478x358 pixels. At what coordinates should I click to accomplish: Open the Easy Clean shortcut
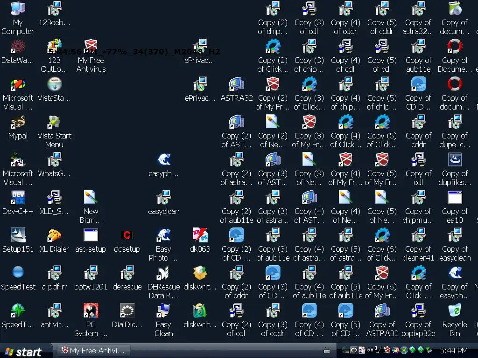(164, 310)
